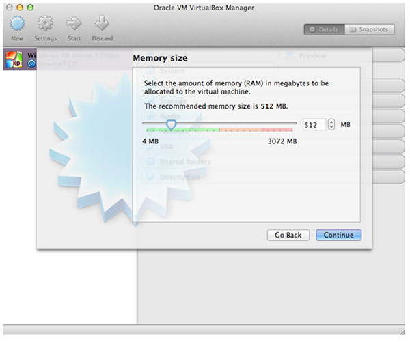Click the Memory size heading

pyautogui.click(x=160, y=58)
